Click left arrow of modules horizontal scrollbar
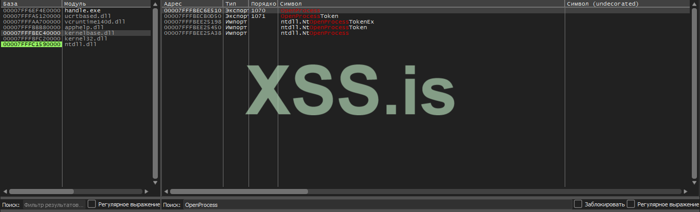 point(5,192)
